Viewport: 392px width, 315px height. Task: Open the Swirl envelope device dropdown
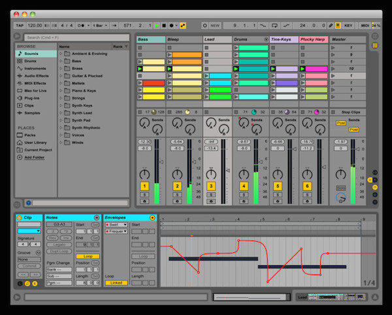(116, 224)
